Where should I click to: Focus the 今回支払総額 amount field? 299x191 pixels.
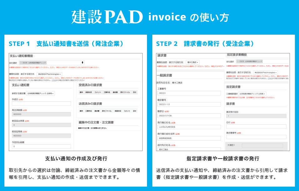point(41,146)
